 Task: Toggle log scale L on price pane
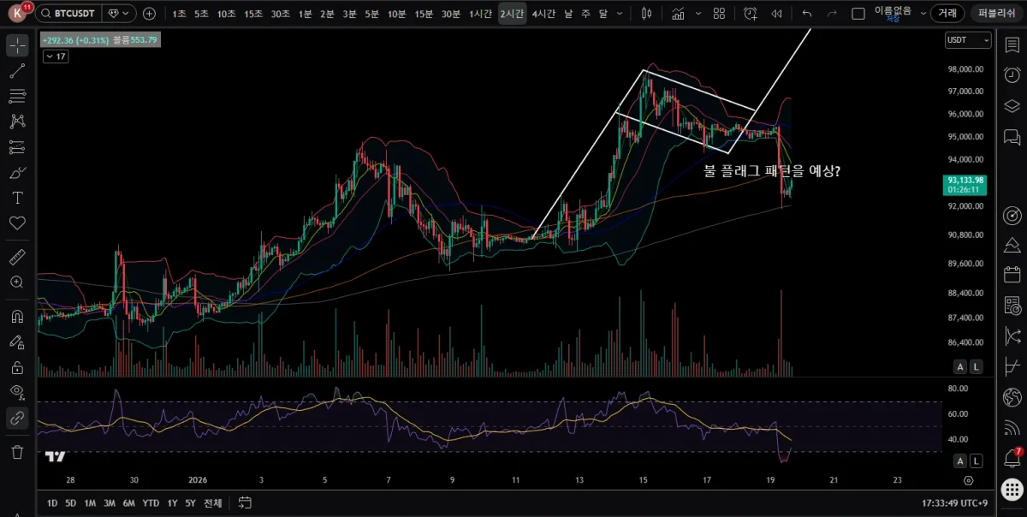[x=977, y=366]
